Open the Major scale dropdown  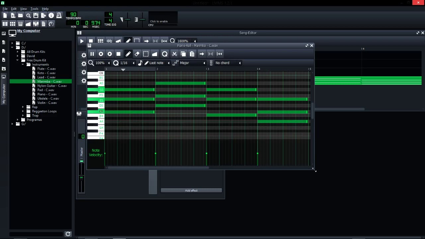(193, 63)
